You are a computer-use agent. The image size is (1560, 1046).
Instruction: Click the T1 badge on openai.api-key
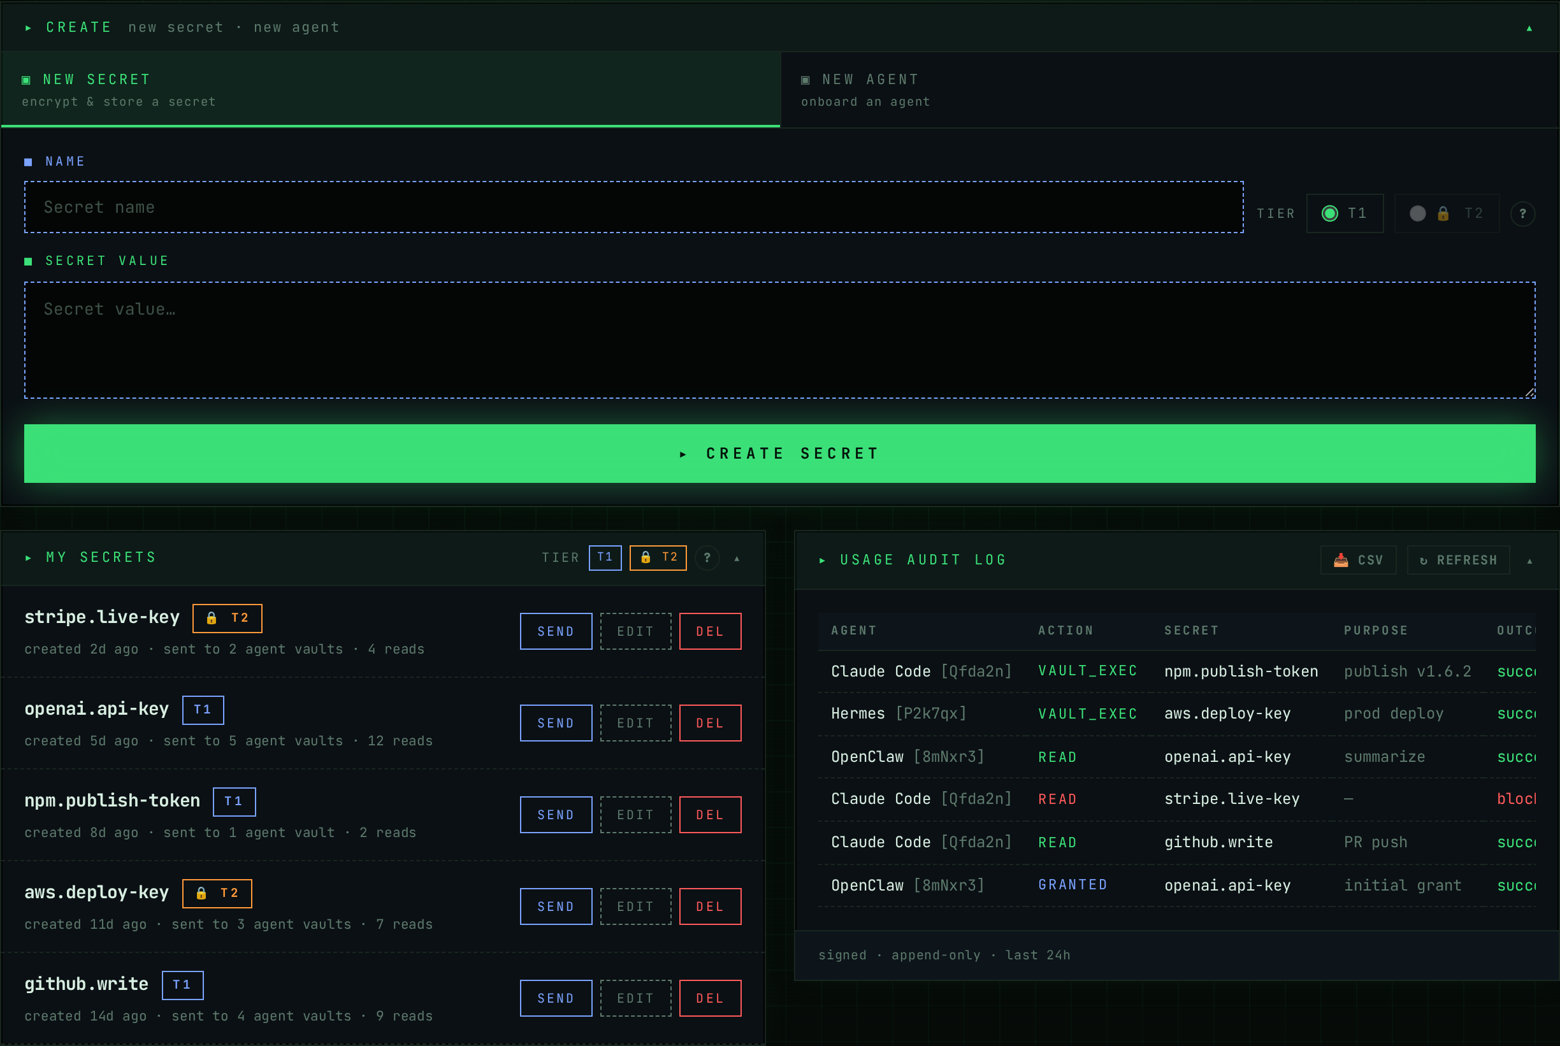pos(203,710)
